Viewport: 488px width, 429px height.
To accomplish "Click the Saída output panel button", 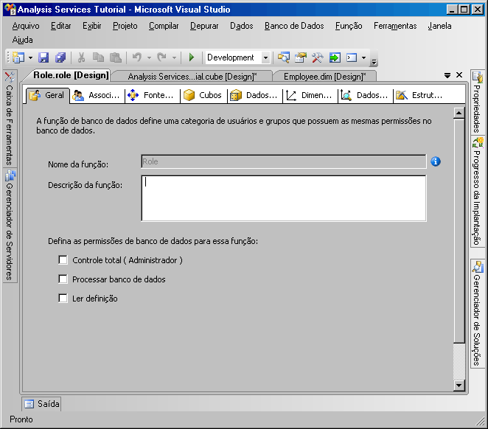I will [x=41, y=404].
